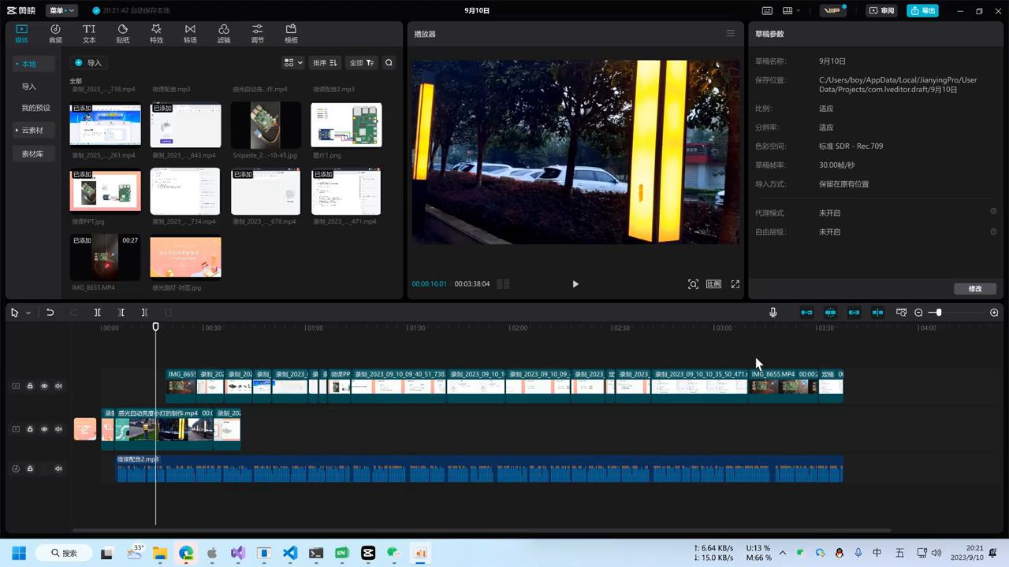The height and width of the screenshot is (567, 1009).
Task: Click the undo icon above the timeline
Action: (50, 313)
